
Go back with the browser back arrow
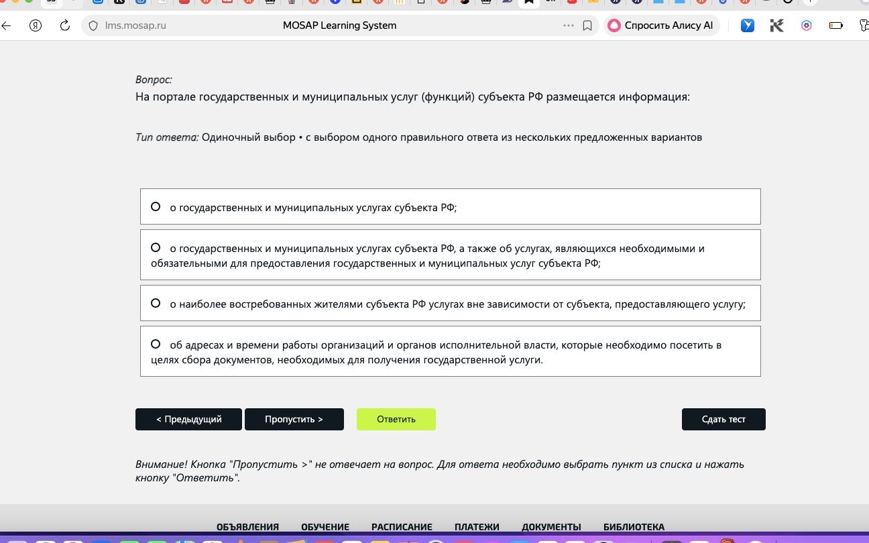(x=6, y=25)
